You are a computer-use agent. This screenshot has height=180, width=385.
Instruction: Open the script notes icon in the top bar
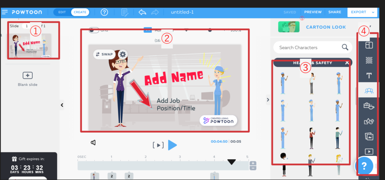click(x=125, y=12)
